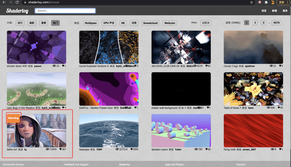Switch sorting to the 热门 tab
Viewport: 291px width, 167px height.
coord(55,23)
